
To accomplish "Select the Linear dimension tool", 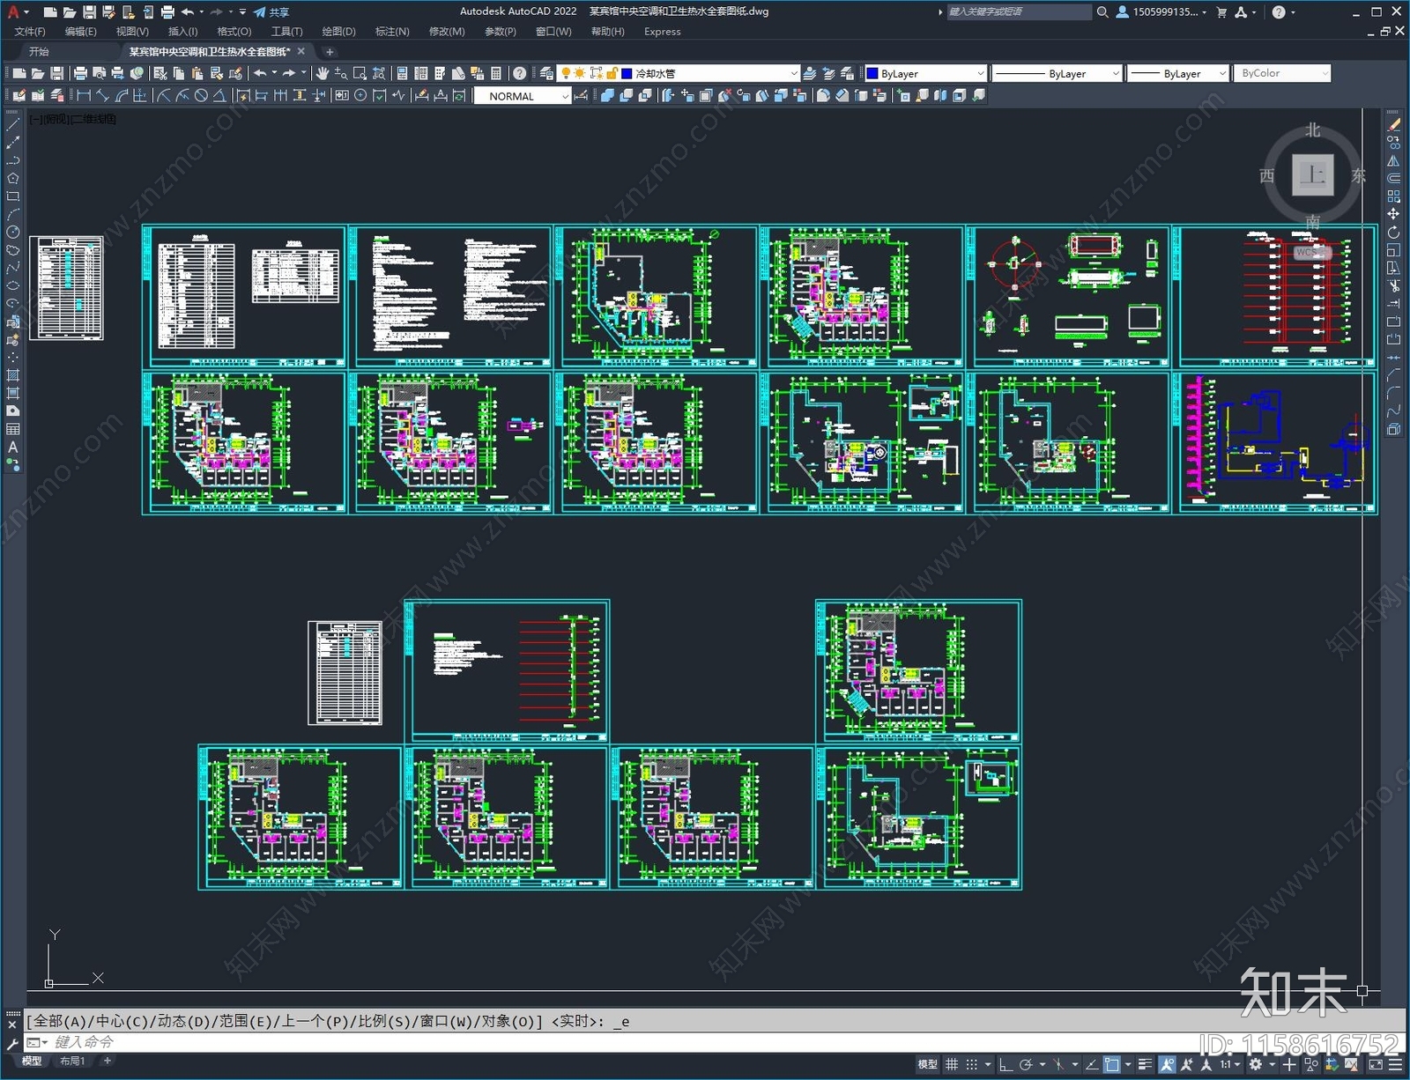I will 84,96.
